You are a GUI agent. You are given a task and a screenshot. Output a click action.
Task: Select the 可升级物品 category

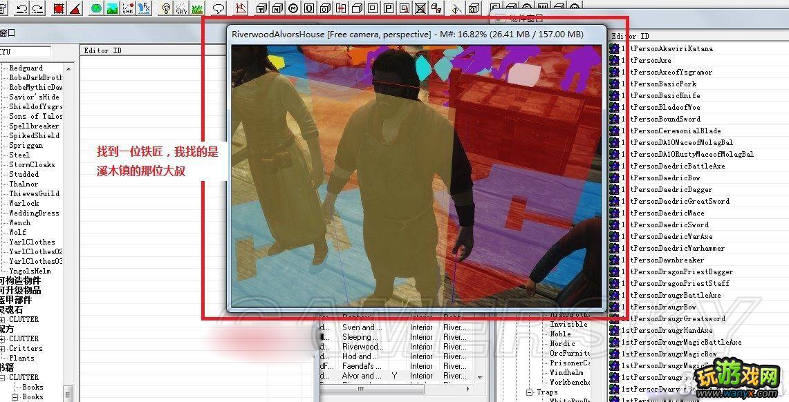[x=20, y=290]
